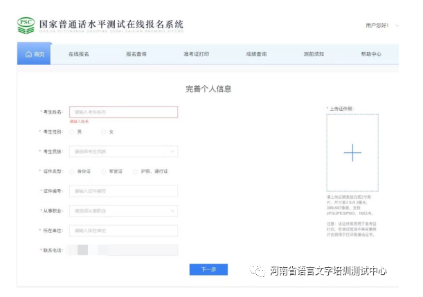
Task: Click the red 请输入姓名 error message
Action: (79, 122)
